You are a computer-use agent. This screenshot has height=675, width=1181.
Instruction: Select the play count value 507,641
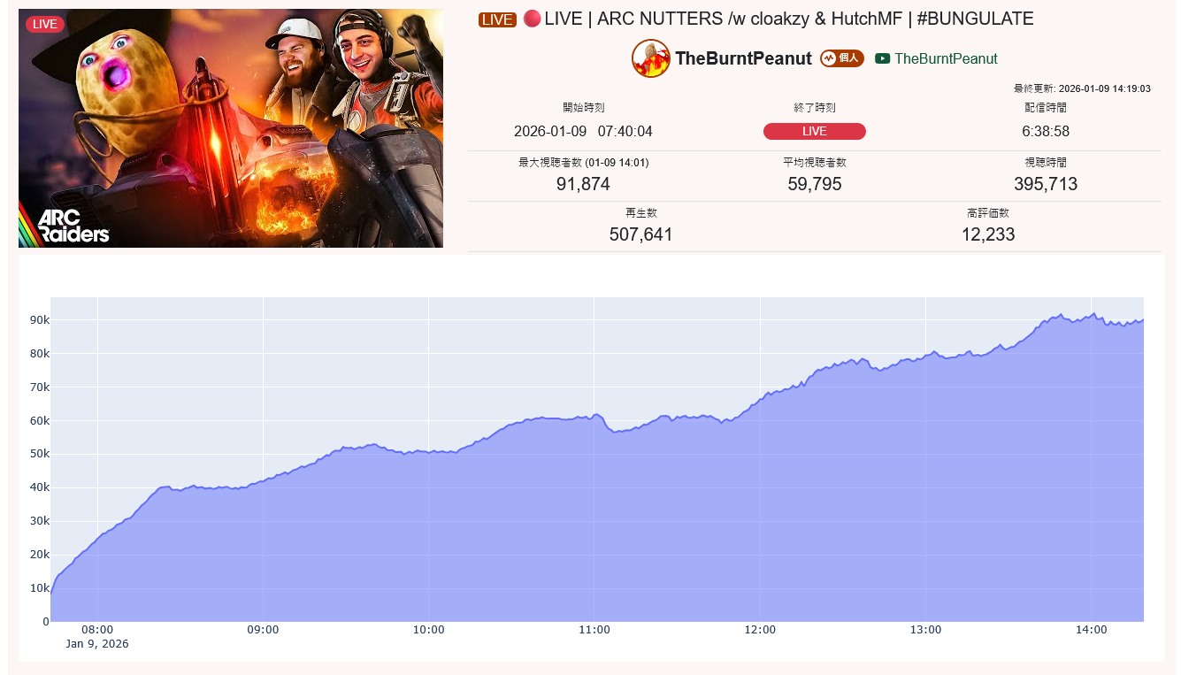[641, 234]
